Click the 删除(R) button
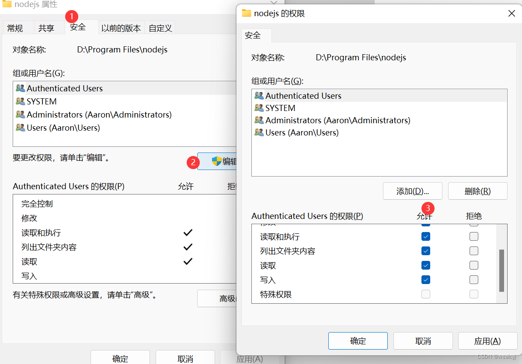This screenshot has width=522, height=364. click(x=478, y=191)
